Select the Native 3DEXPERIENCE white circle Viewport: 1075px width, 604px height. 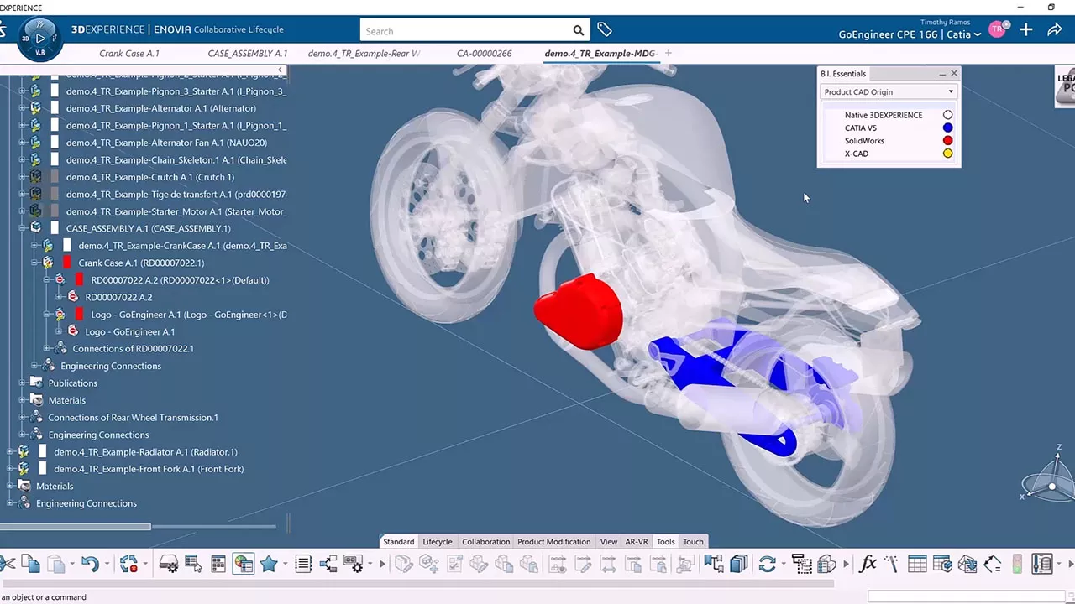pyautogui.click(x=947, y=115)
